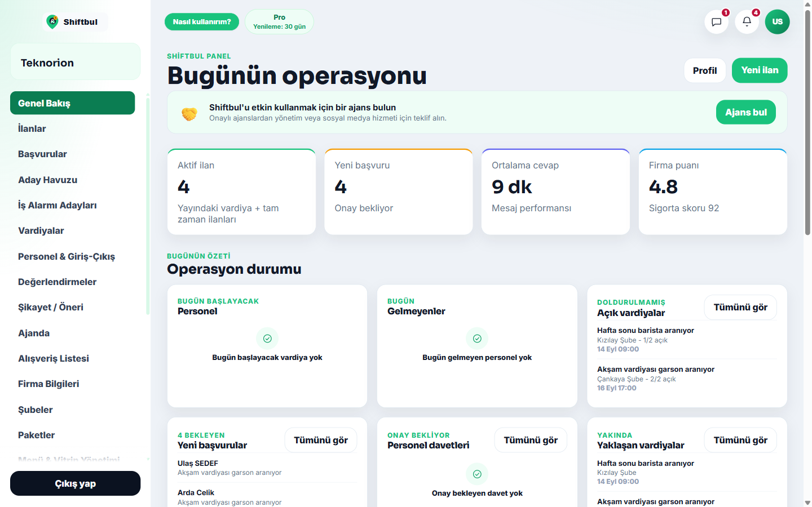Open applicant Arda Celik
The image size is (812, 507).
click(x=267, y=497)
